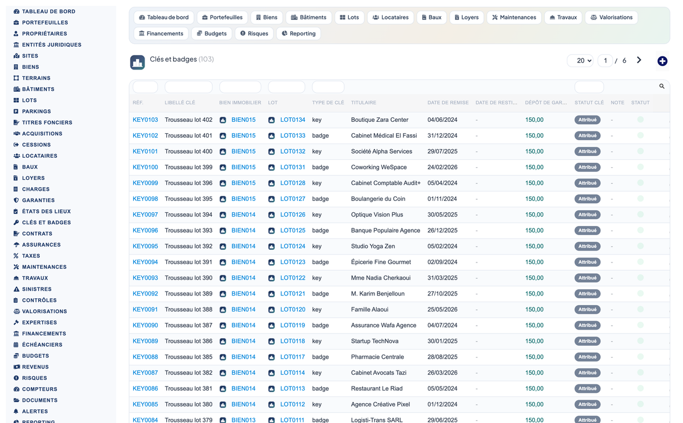This screenshot has height=423, width=683.
Task: Open Clés et badges in the sidebar
Action: click(x=42, y=223)
